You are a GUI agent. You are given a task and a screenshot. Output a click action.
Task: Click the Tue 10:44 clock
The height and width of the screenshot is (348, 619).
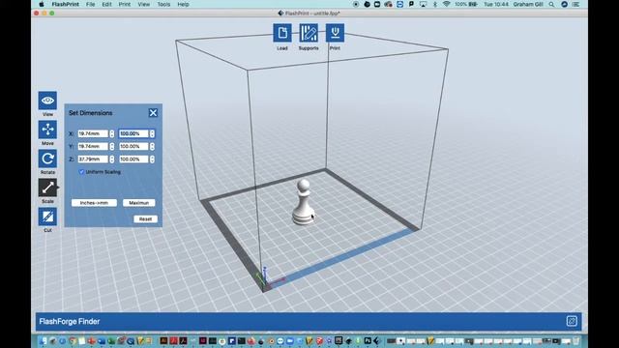[x=496, y=4]
